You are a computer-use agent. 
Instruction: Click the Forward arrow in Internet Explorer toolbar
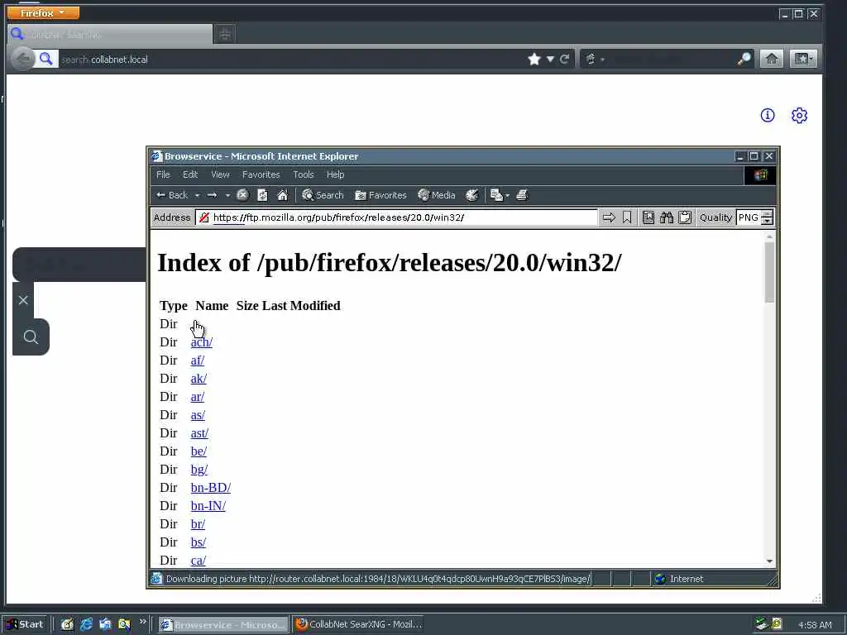[213, 195]
